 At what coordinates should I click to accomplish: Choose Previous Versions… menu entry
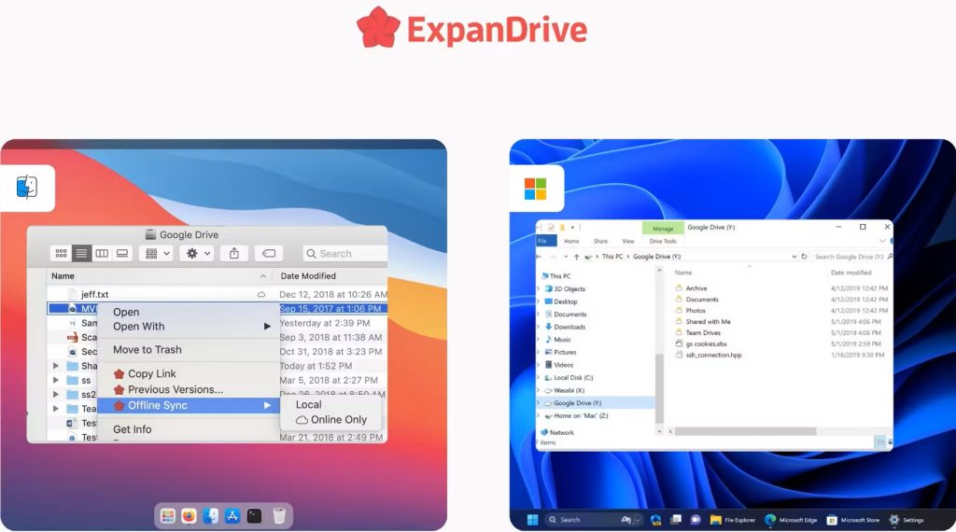189,389
